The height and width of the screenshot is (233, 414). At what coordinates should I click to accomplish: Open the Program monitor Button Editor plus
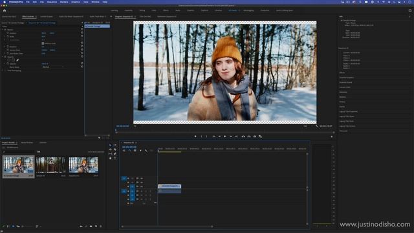[x=332, y=137]
